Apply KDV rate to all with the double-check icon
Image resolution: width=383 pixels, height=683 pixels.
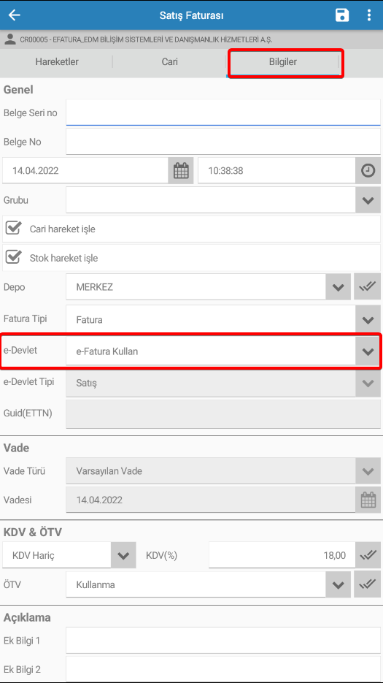(368, 555)
